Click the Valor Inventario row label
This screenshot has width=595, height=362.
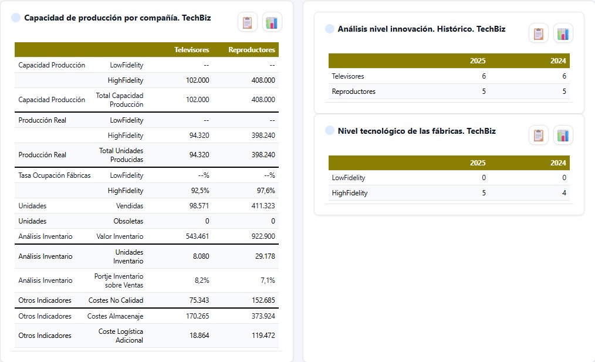click(x=120, y=236)
